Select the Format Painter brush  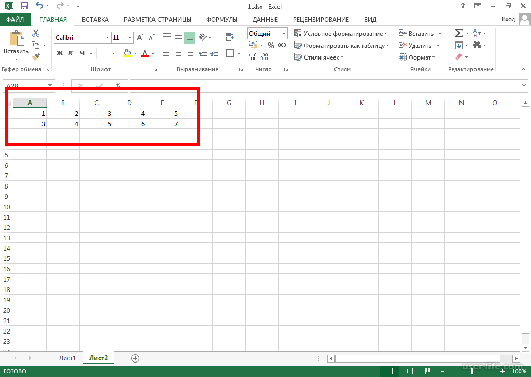pyautogui.click(x=36, y=57)
